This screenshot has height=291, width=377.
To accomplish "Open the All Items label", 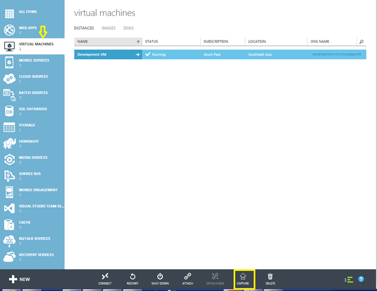I will [28, 11].
